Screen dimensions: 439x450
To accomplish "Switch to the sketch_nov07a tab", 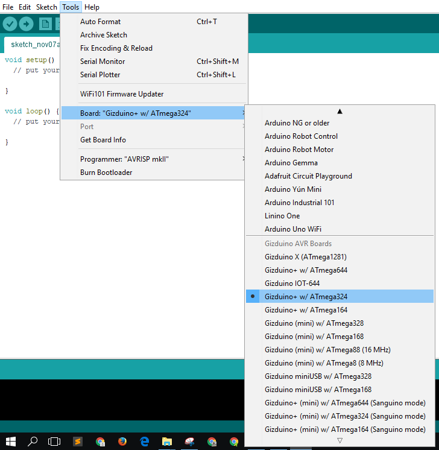I will [x=33, y=45].
